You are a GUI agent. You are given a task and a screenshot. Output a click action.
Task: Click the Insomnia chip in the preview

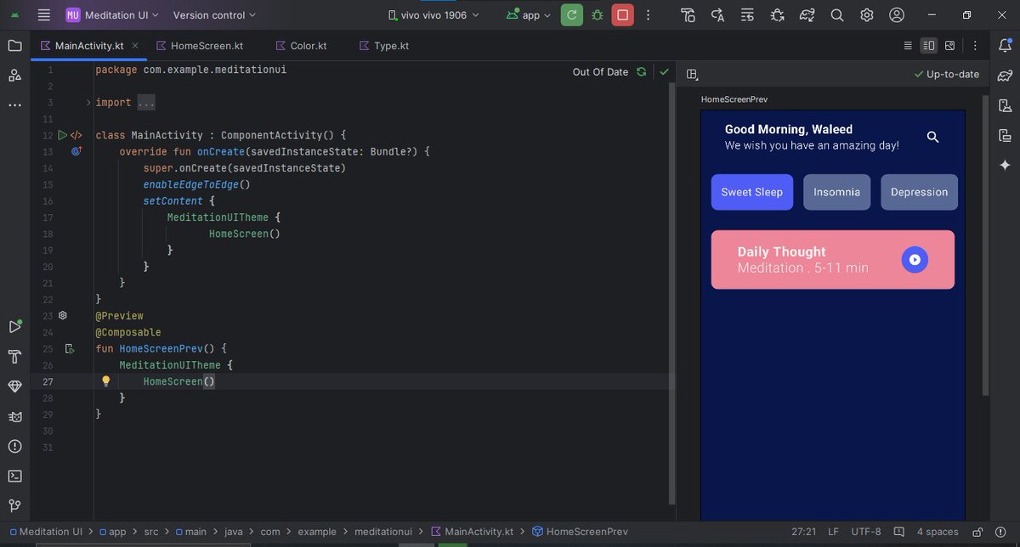point(836,192)
